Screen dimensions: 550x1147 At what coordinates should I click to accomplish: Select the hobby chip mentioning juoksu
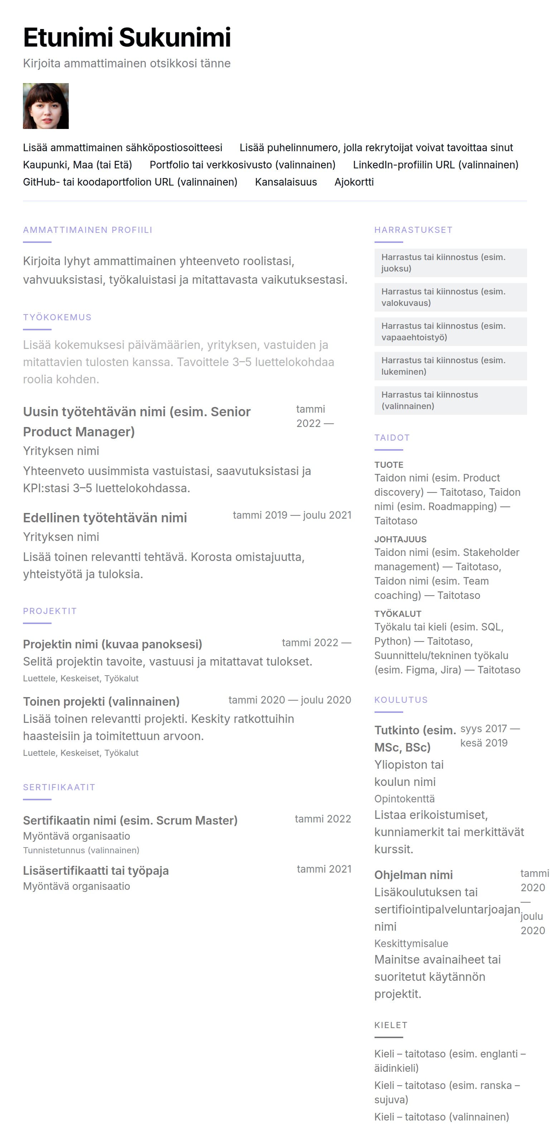coord(450,263)
